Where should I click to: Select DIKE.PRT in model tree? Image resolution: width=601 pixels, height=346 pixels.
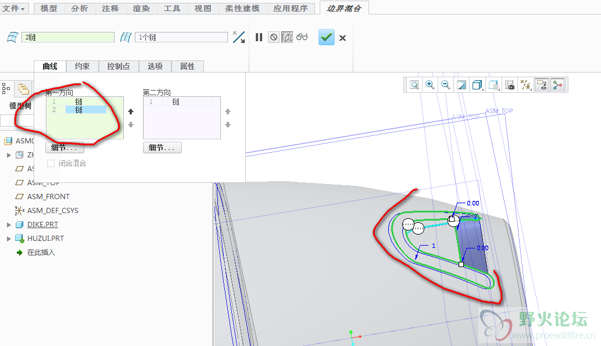[x=42, y=225]
